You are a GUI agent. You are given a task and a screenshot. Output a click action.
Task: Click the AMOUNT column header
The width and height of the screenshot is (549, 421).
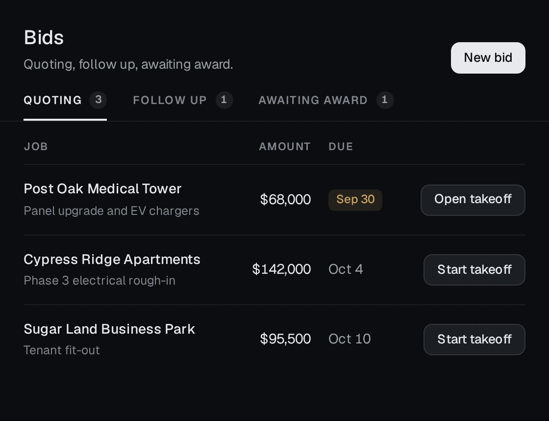(285, 147)
